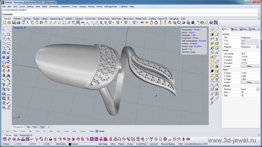Click the Command input line
The width and height of the screenshot is (262, 147).
(x=130, y=15)
